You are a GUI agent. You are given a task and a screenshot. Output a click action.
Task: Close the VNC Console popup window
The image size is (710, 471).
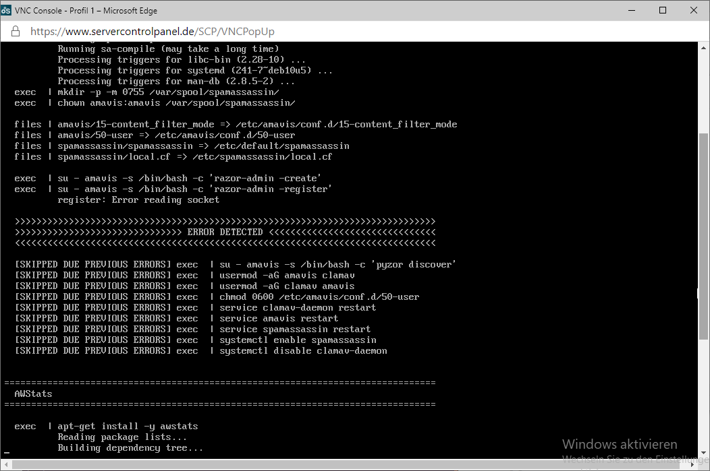[693, 10]
